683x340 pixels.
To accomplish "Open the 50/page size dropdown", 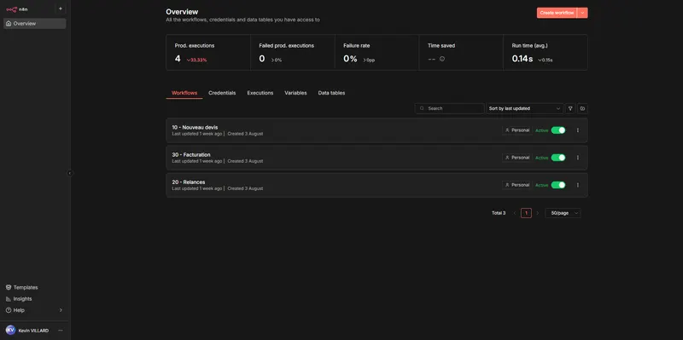I will (x=563, y=214).
